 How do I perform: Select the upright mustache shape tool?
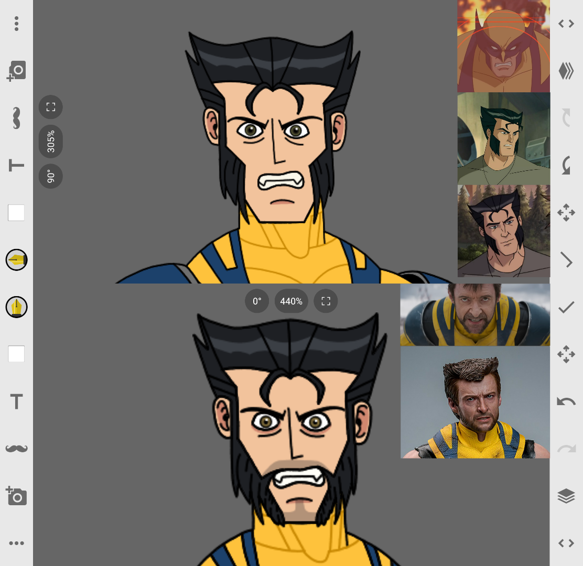(16, 449)
